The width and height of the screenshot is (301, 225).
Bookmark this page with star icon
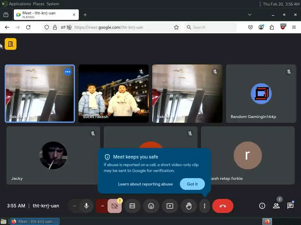(x=176, y=27)
